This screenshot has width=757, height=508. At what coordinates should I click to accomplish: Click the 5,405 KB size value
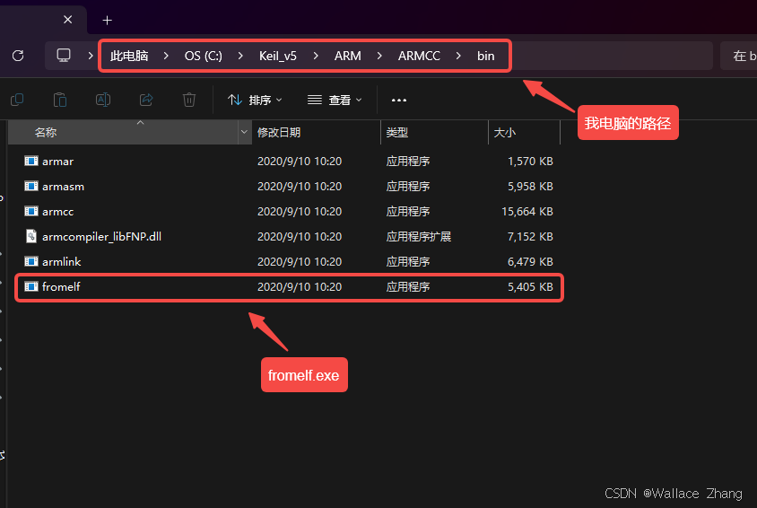[x=530, y=287]
